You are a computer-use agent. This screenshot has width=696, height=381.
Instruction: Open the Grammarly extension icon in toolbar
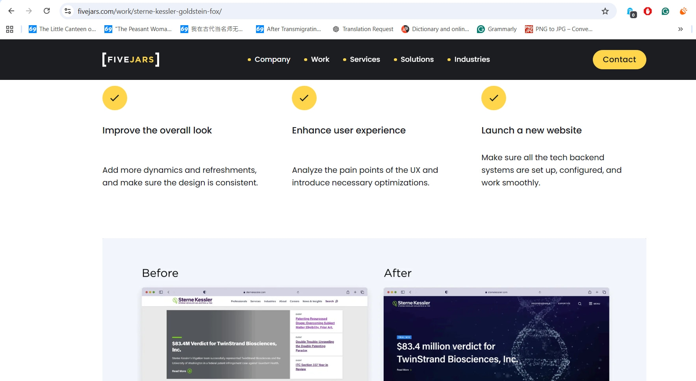[x=665, y=11]
